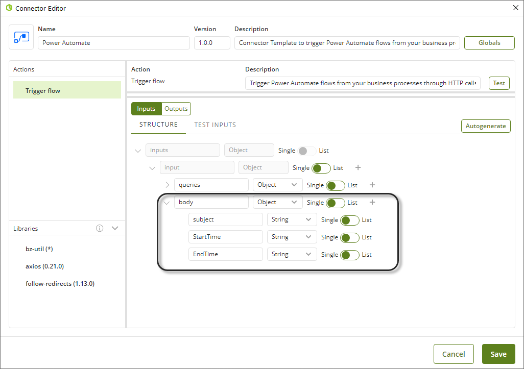Viewport: 524px width, 369px height.
Task: Cancel the connector changes
Action: 454,354
